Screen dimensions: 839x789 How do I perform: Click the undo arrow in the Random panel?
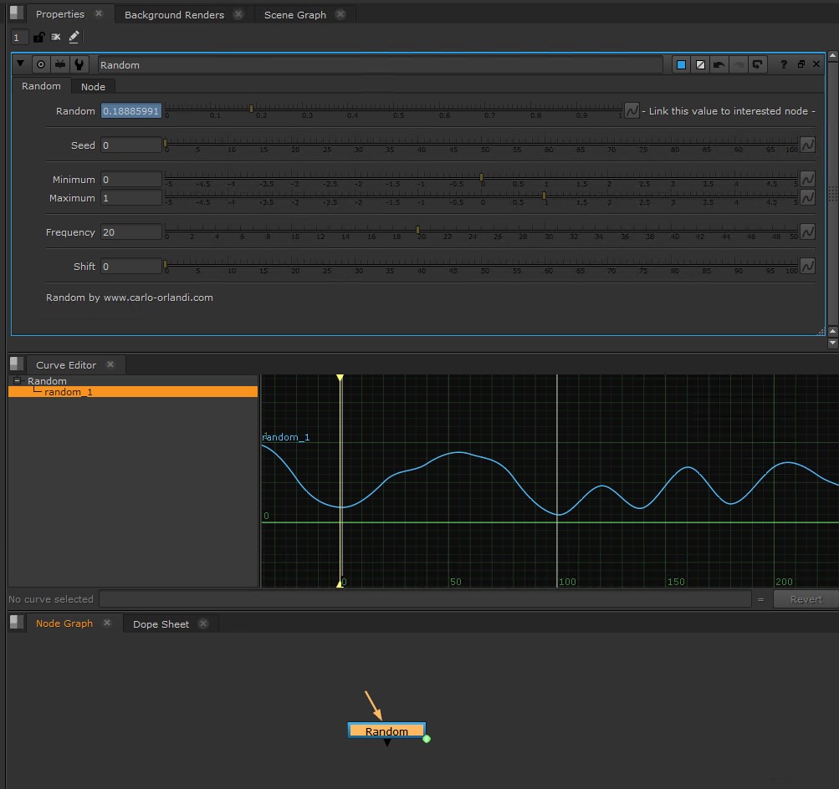point(719,64)
